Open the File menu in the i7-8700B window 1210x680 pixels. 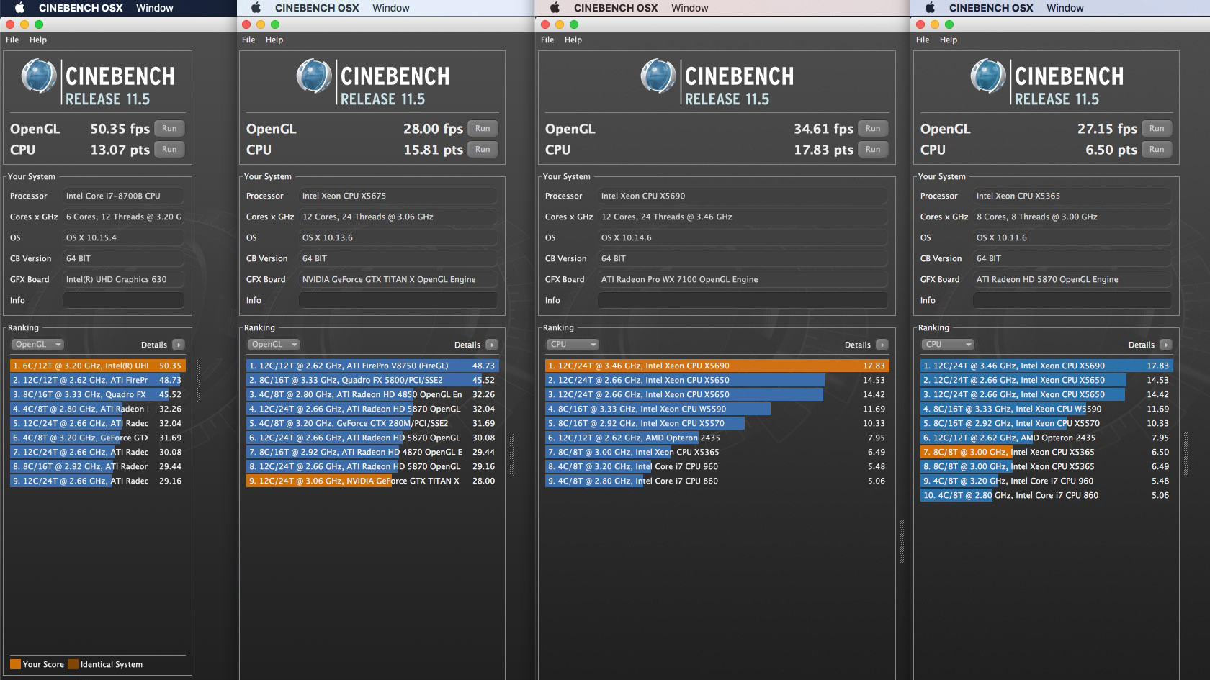(x=12, y=40)
